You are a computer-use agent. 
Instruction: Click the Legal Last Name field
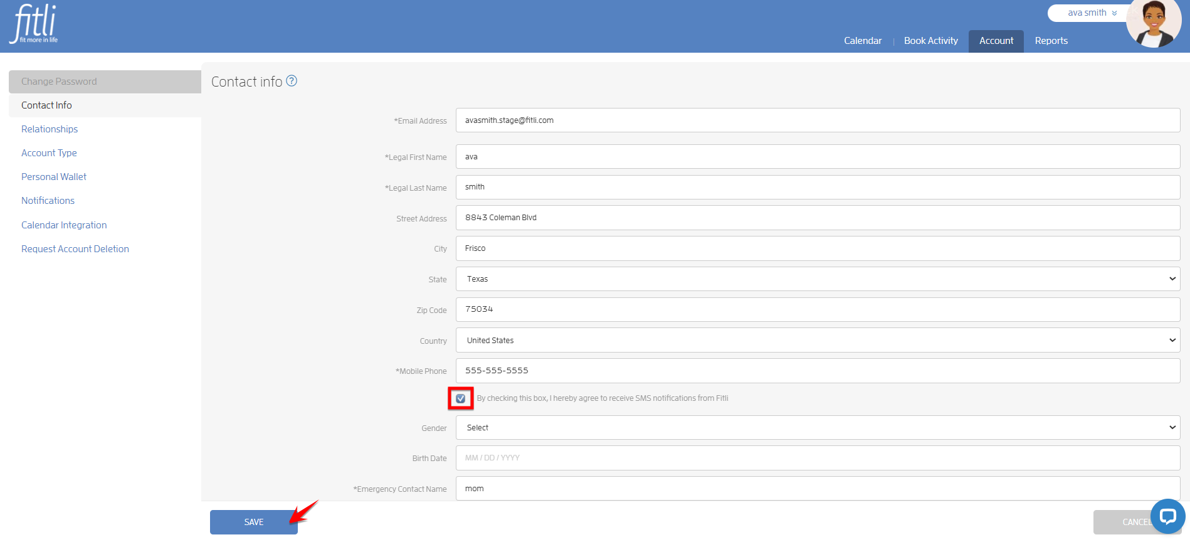(818, 187)
